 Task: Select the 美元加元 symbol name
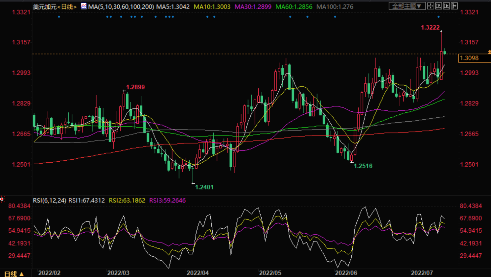(x=45, y=7)
